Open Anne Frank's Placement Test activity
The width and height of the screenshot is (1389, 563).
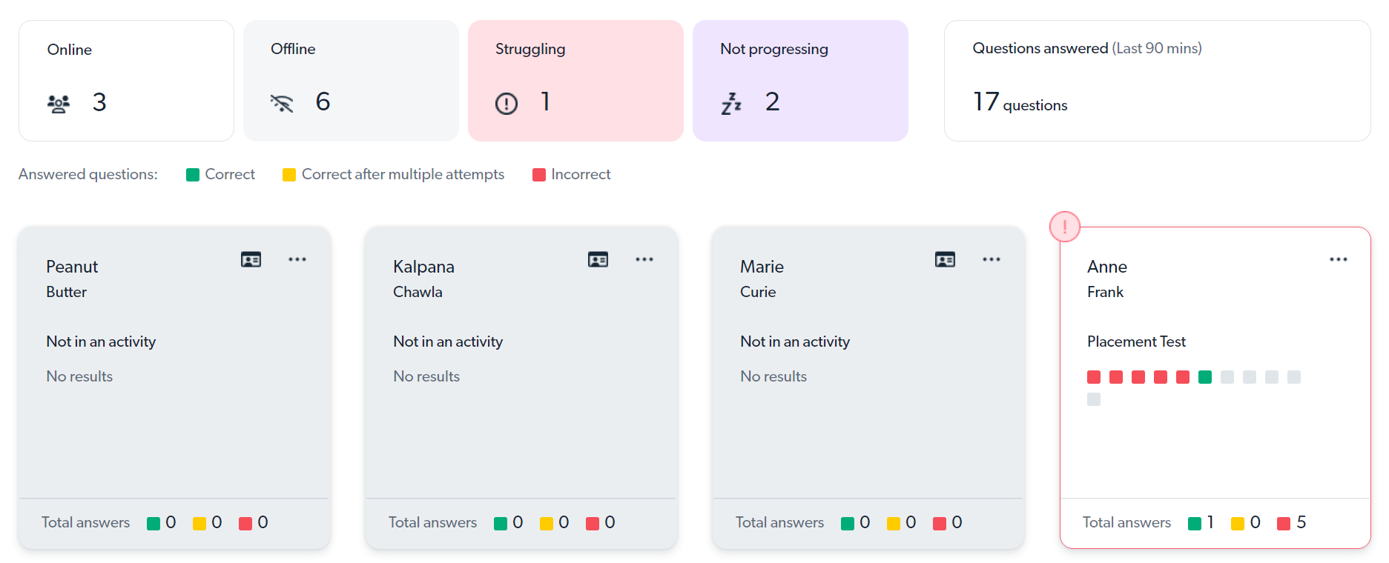(x=1136, y=342)
